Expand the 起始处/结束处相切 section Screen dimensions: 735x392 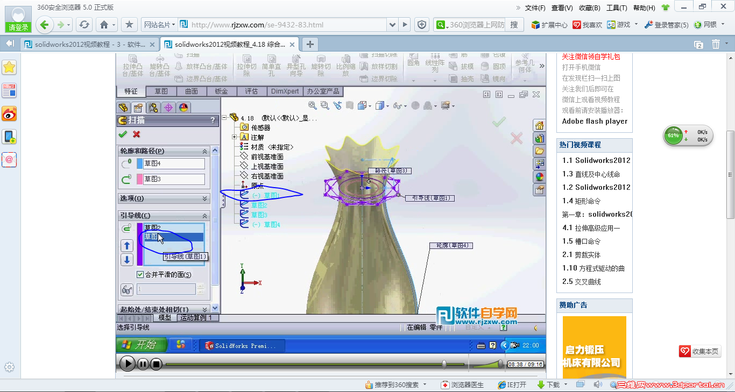click(205, 309)
